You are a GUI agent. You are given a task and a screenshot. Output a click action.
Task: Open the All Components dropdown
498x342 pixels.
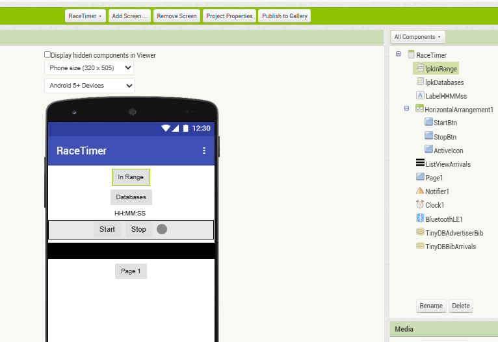pyautogui.click(x=417, y=37)
